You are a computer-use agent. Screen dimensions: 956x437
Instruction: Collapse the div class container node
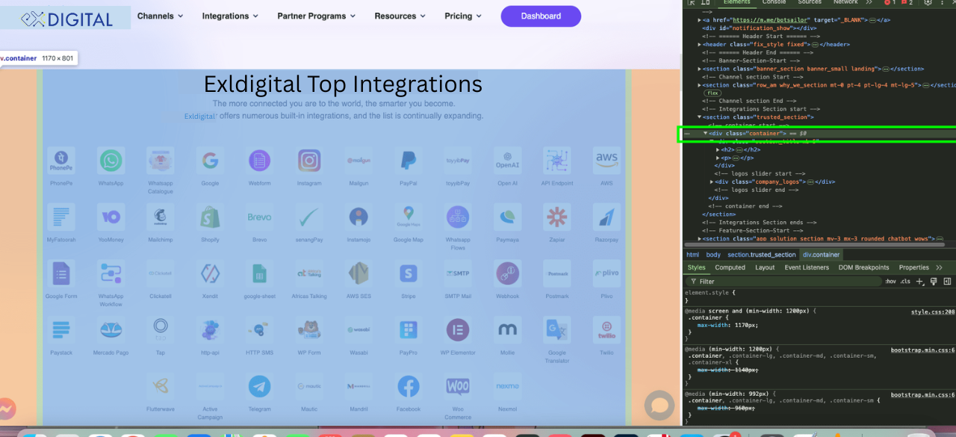click(x=705, y=133)
